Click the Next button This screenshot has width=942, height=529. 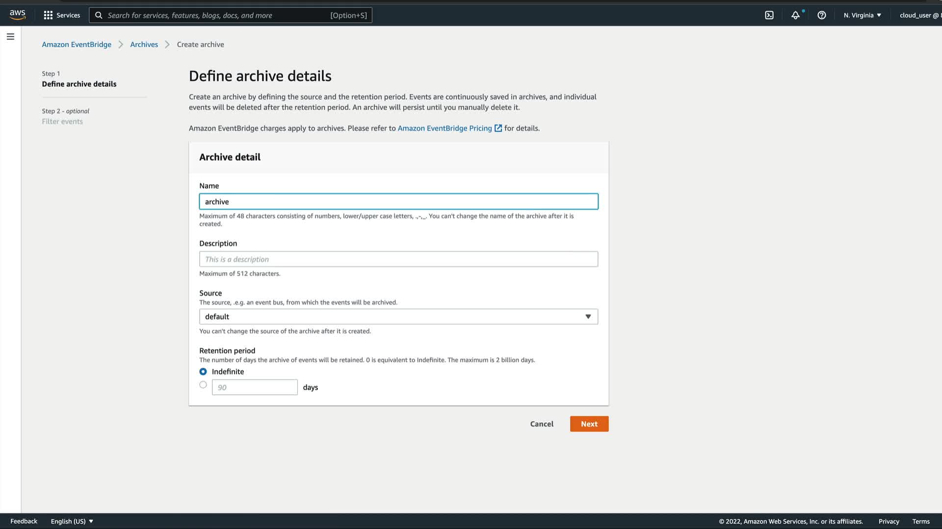coord(589,424)
